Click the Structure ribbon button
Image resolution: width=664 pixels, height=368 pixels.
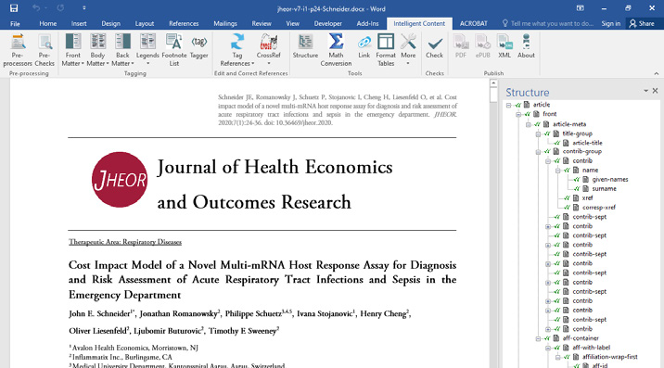click(x=305, y=46)
